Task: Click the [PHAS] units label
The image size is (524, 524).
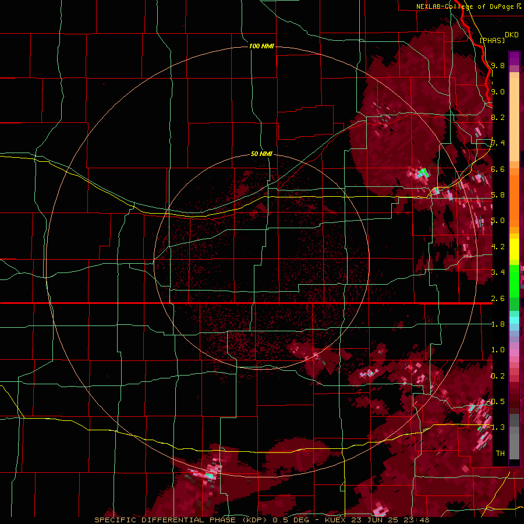Action: click(492, 40)
